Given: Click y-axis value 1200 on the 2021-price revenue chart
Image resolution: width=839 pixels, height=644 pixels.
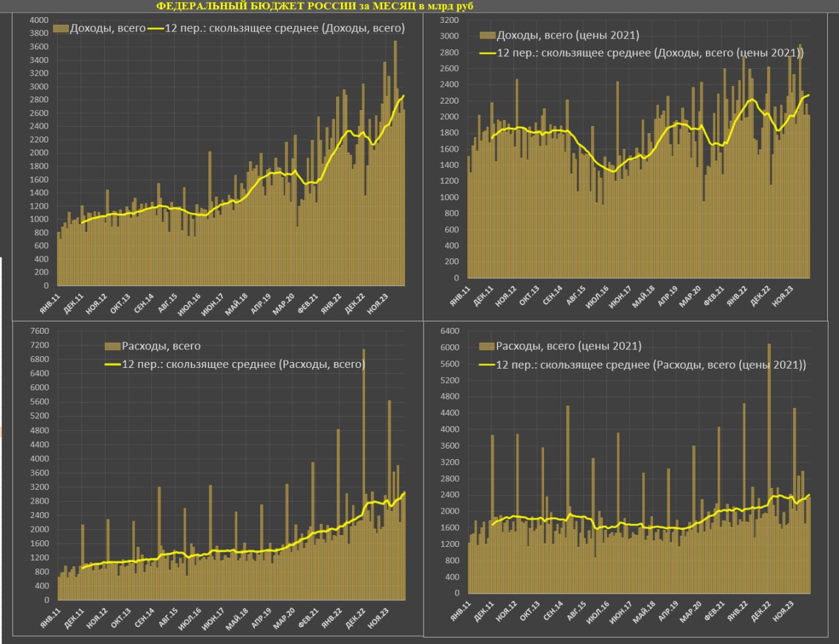Looking at the screenshot, I should 449,182.
